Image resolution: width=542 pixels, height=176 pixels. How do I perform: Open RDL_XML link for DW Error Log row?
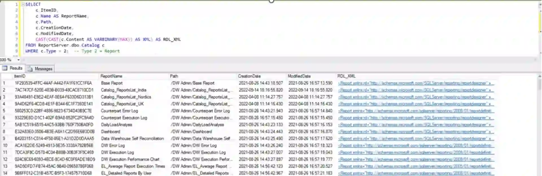pyautogui.click(x=416, y=145)
